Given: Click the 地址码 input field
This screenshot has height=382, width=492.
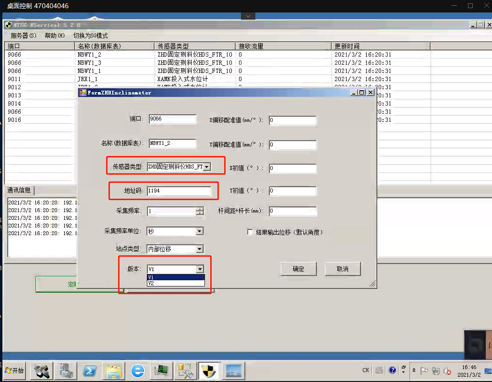Looking at the screenshot, I should [x=179, y=191].
